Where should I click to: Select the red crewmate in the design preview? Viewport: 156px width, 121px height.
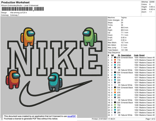(x=13, y=79)
